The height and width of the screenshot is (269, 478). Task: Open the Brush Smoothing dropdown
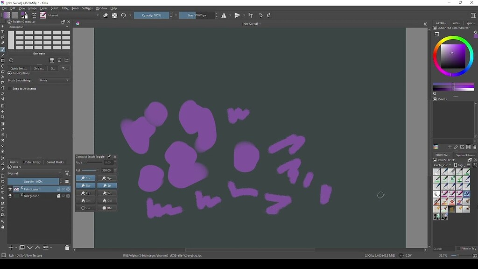tap(54, 81)
